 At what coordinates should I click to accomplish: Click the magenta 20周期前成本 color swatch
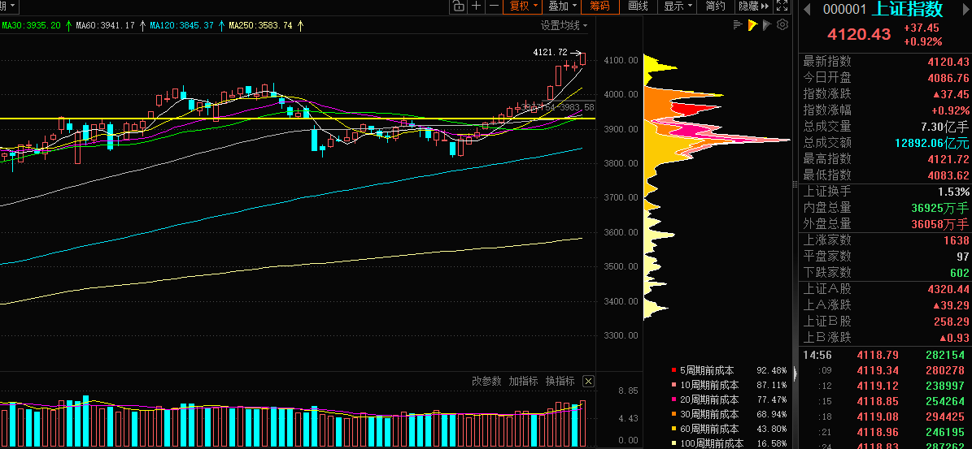673,399
